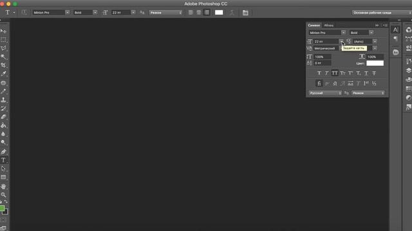The height and width of the screenshot is (231, 412).
Task: Select the History Brush tool
Action: coord(3,108)
